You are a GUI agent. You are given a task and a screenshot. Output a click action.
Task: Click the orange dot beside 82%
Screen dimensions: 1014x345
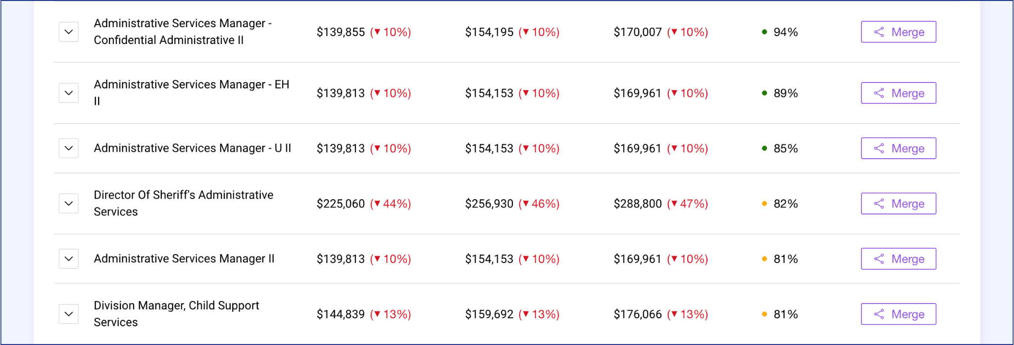tap(764, 204)
